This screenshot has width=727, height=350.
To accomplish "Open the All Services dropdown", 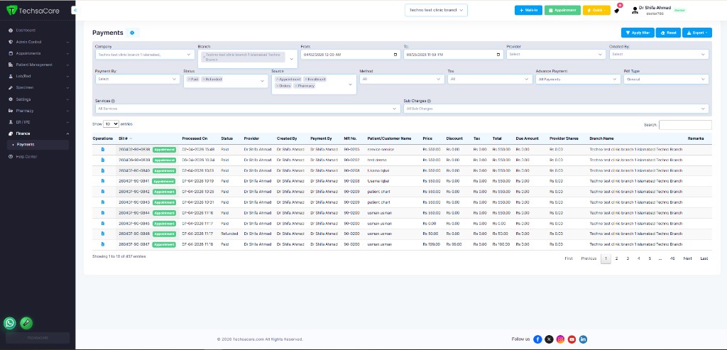I will coord(248,109).
